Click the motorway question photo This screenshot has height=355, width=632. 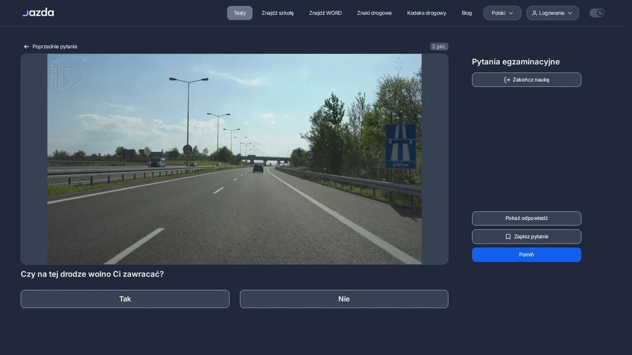pyautogui.click(x=234, y=159)
